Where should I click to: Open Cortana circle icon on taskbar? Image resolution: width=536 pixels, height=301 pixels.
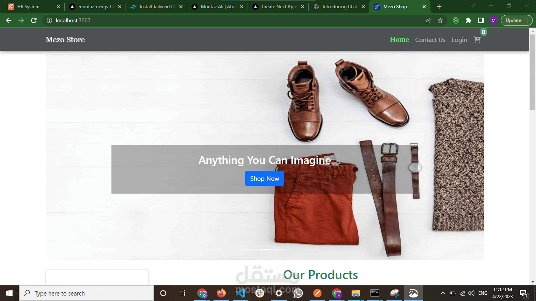(x=163, y=293)
